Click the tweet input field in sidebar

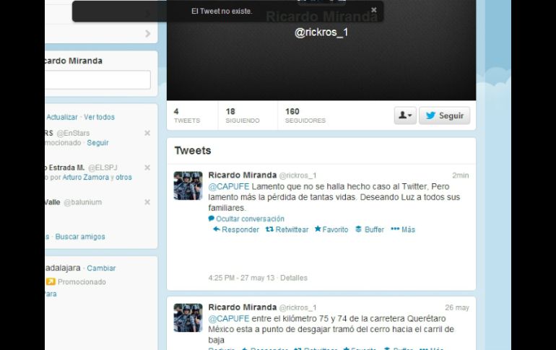tap(97, 80)
